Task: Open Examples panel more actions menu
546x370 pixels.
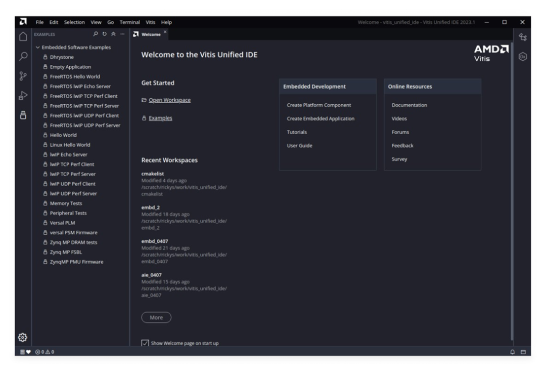Action: 122,34
